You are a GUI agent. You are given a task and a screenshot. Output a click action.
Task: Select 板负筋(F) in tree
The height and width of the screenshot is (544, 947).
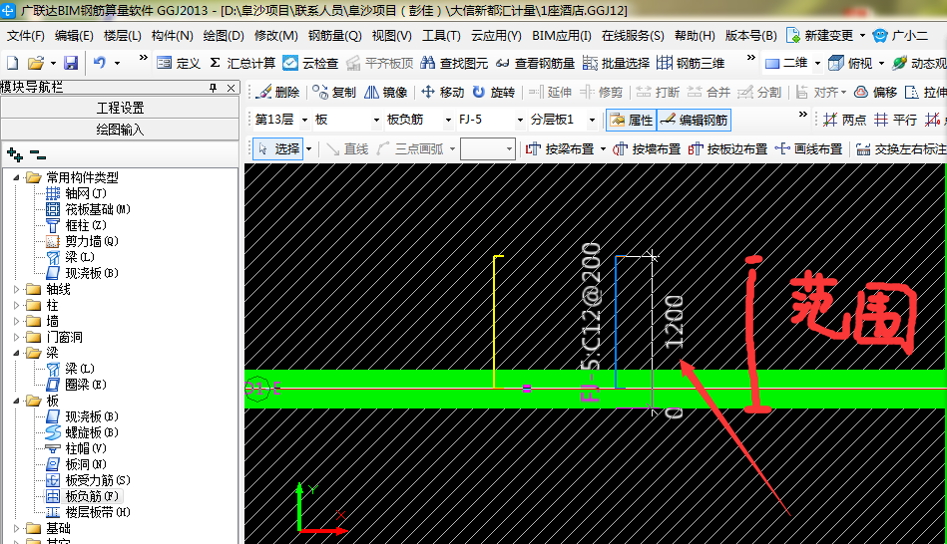point(92,496)
